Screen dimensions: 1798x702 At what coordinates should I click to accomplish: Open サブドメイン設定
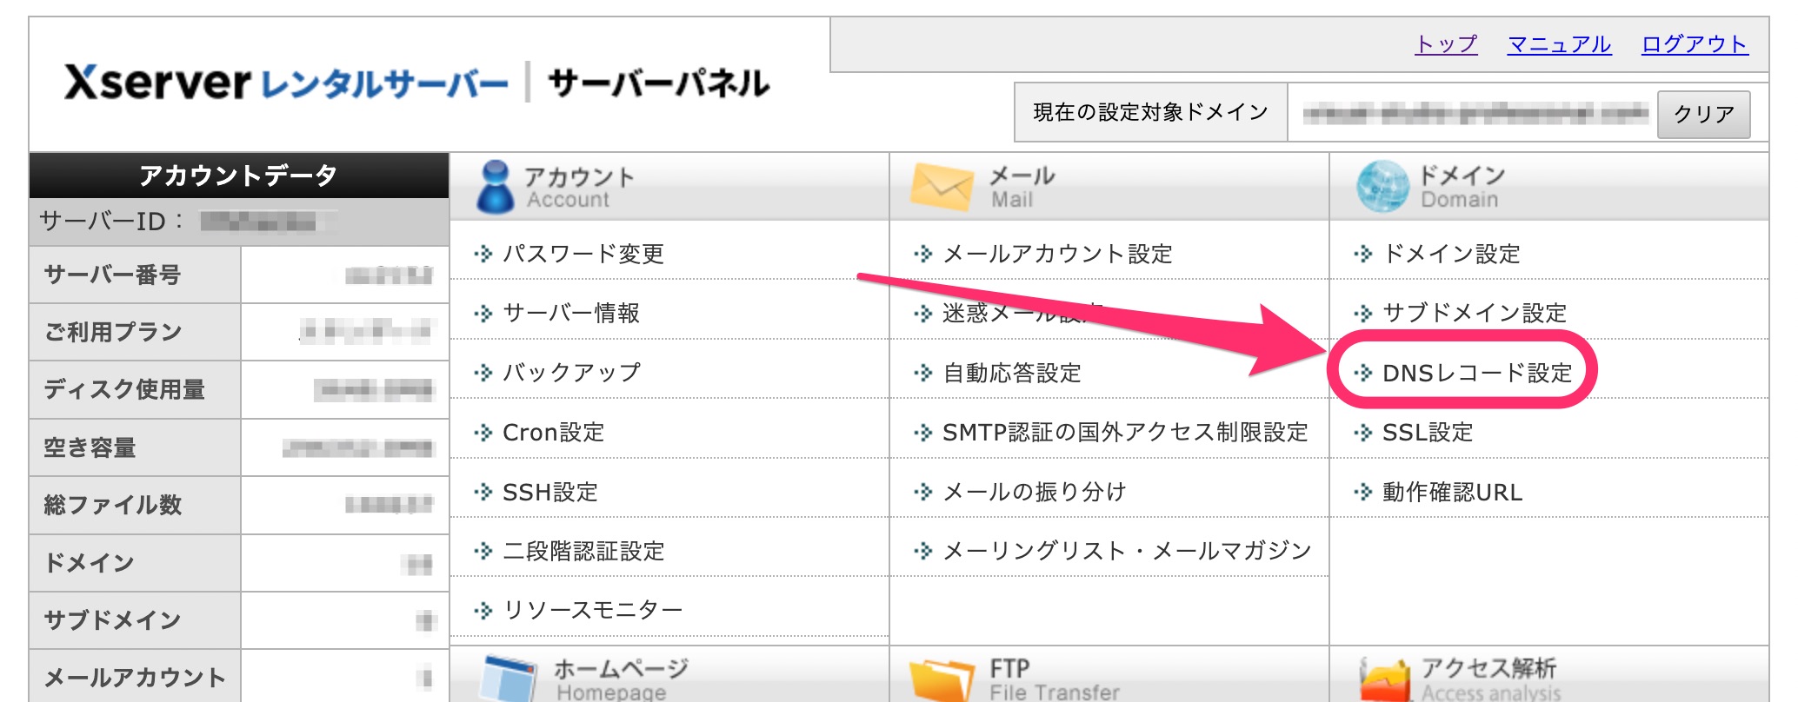1475,313
